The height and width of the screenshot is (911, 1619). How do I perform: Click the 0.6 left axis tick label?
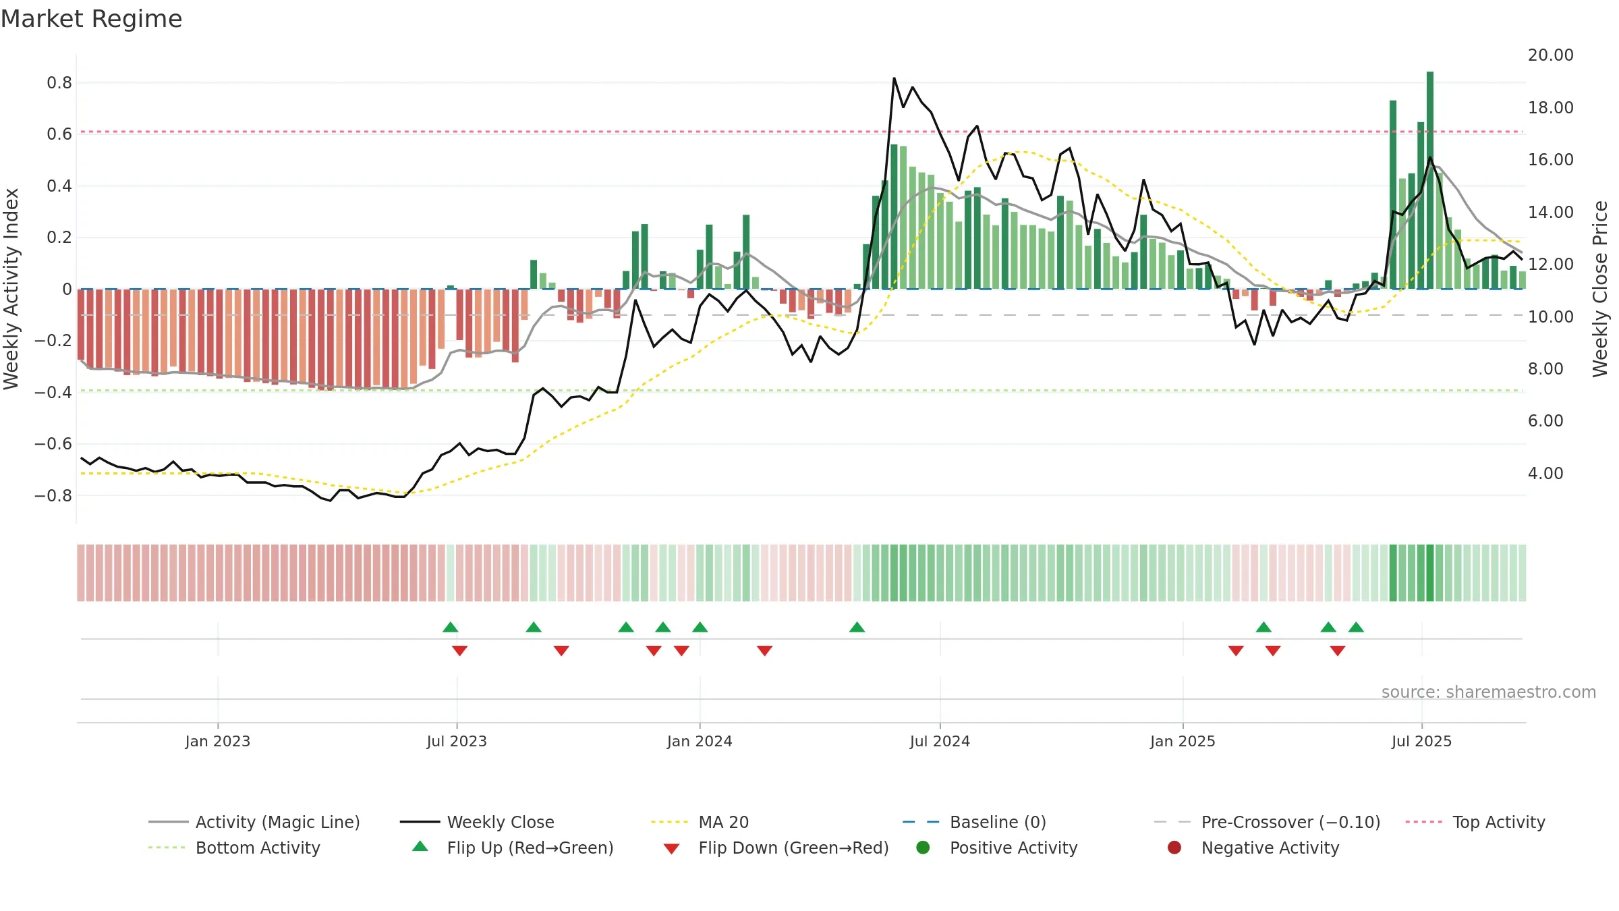59,134
